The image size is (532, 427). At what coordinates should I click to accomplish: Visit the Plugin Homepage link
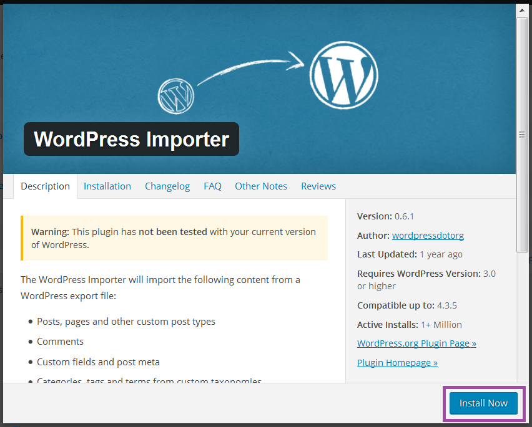coord(397,363)
